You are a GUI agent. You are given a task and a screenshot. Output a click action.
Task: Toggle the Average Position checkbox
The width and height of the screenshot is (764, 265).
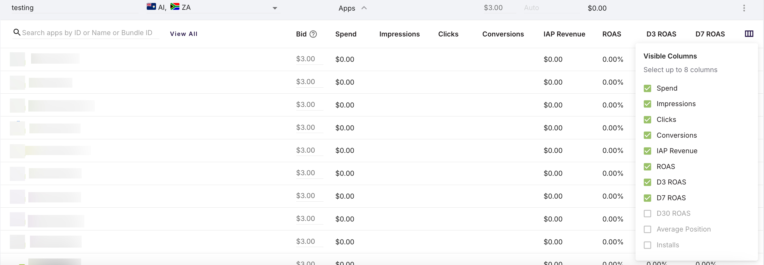pyautogui.click(x=647, y=229)
